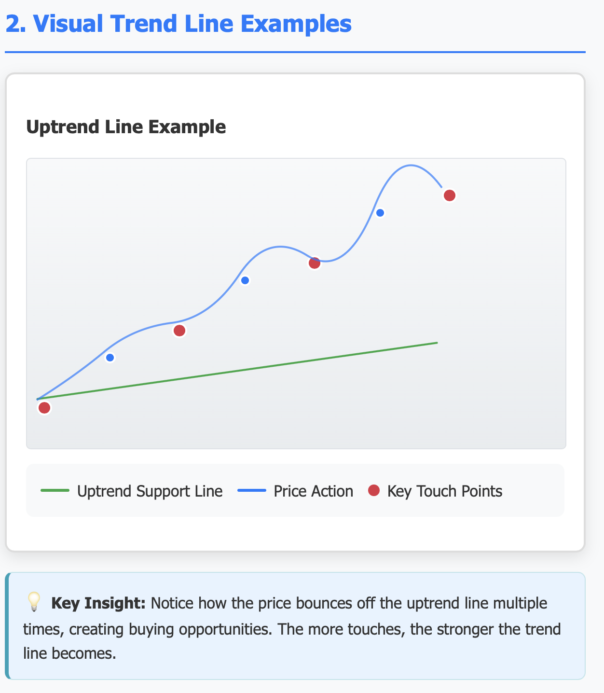Select the lowest small blue dot on curve
604x693 pixels.
pyautogui.click(x=110, y=358)
